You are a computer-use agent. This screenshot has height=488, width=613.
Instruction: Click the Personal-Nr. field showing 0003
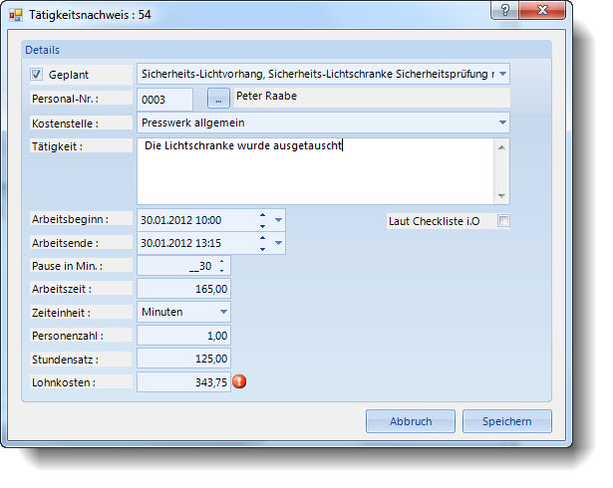click(x=164, y=99)
